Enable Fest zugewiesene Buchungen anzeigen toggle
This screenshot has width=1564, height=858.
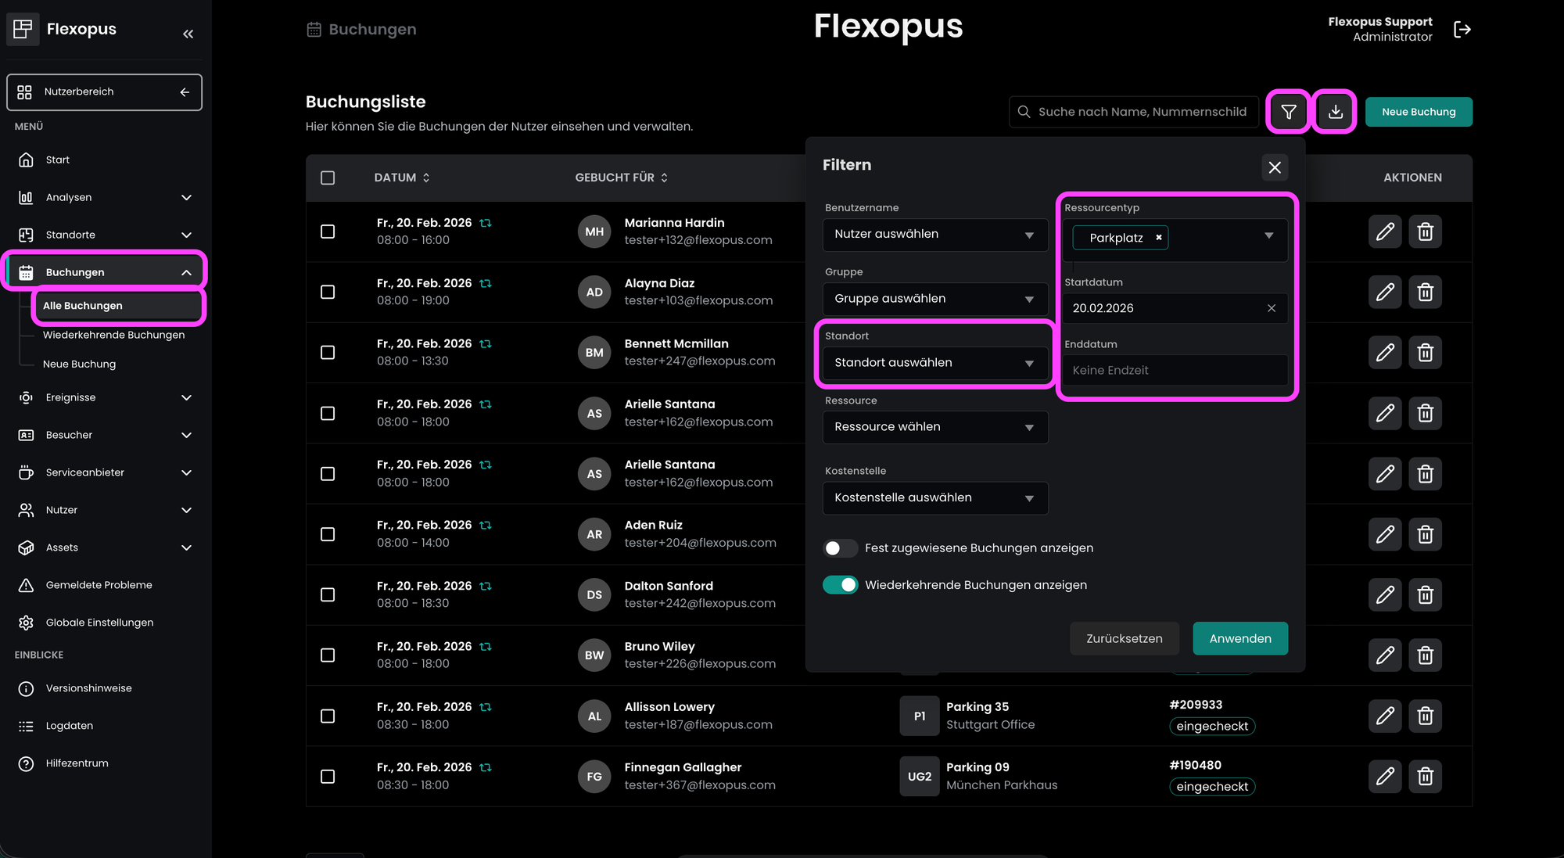(840, 548)
